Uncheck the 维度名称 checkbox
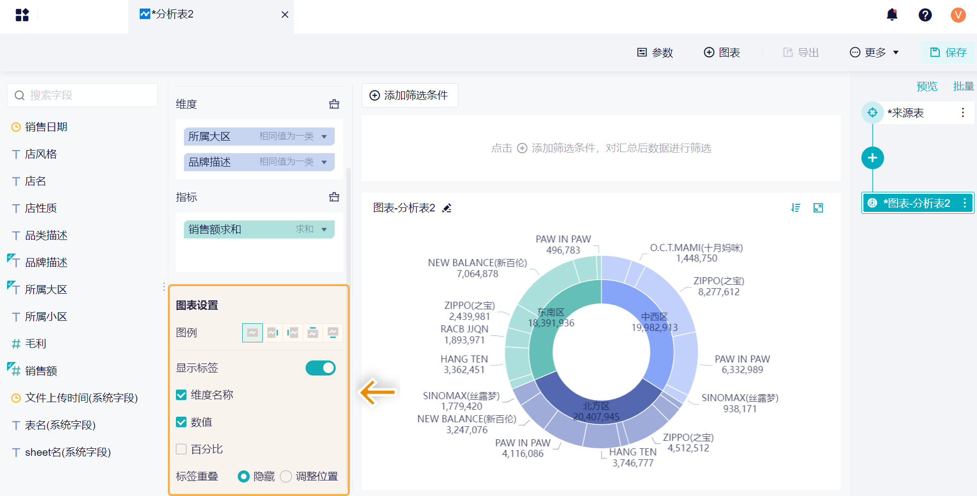The image size is (977, 496). [x=181, y=395]
